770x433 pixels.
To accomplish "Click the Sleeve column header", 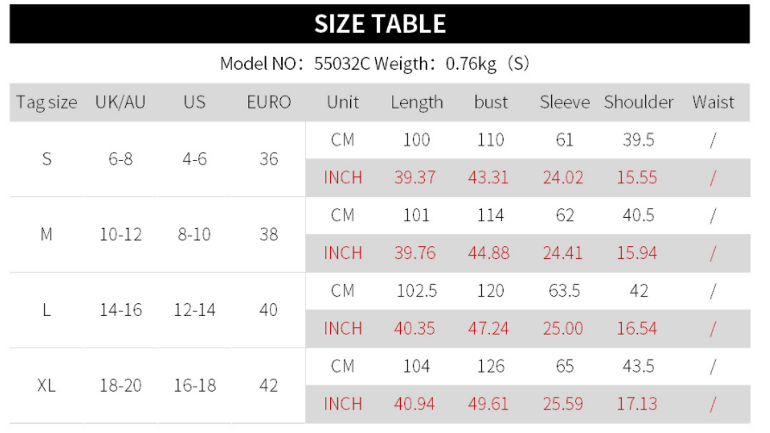I will 565,102.
